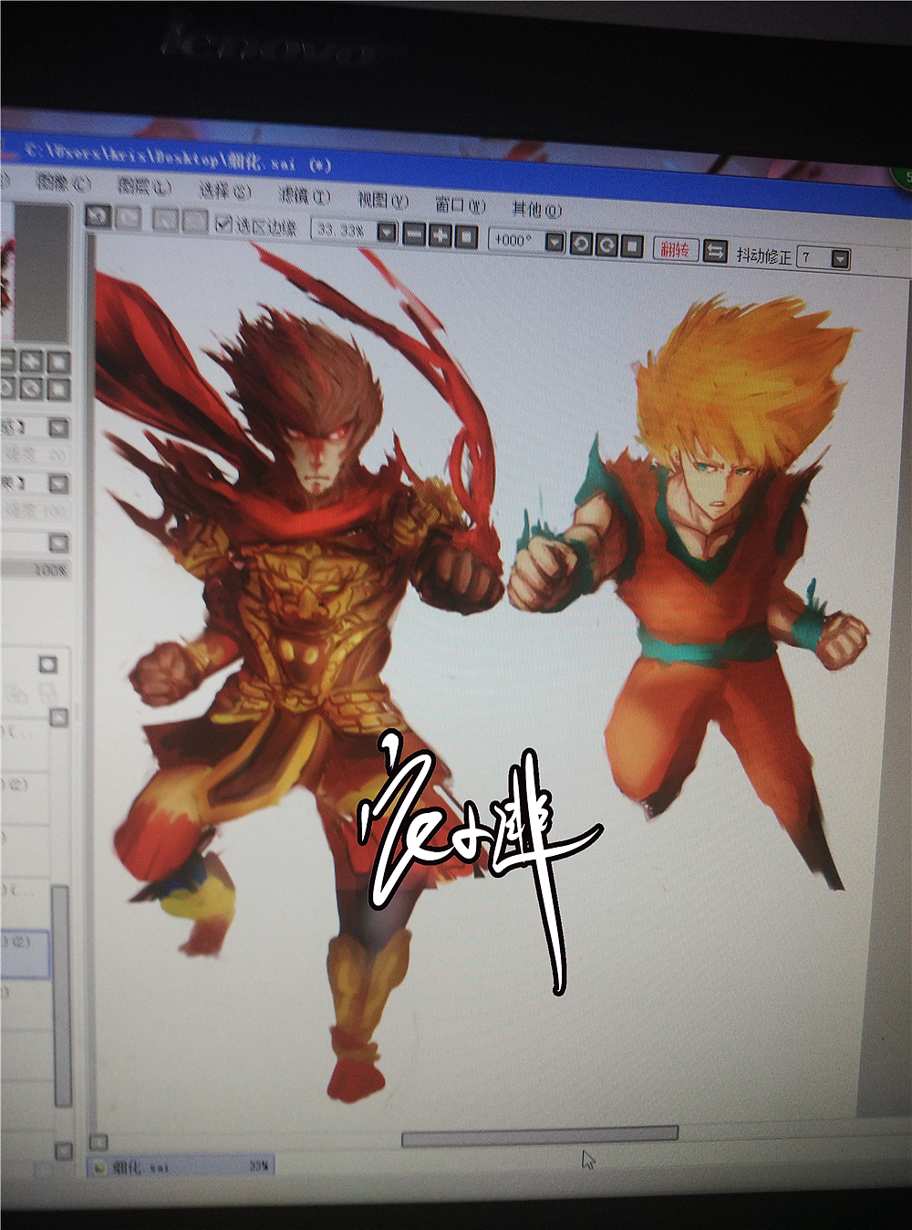Rotate the canvas clockwise
This screenshot has width=912, height=1230.
pyautogui.click(x=606, y=245)
